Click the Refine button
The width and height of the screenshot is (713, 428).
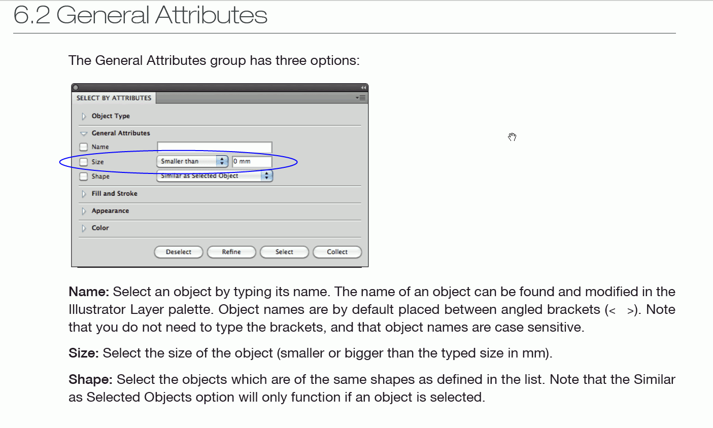click(231, 252)
